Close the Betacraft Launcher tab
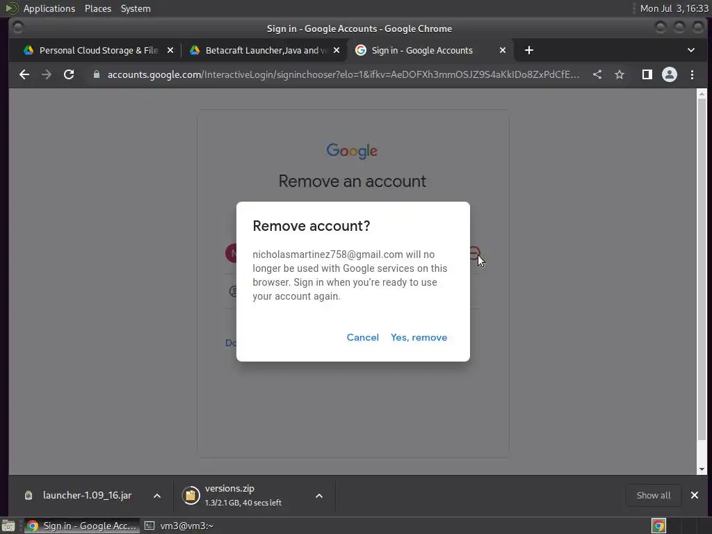Screen dimensions: 712x534 337,50
